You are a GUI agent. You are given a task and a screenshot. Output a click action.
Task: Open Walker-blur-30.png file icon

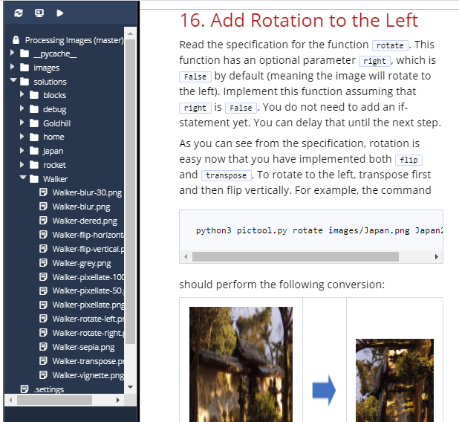click(43, 192)
